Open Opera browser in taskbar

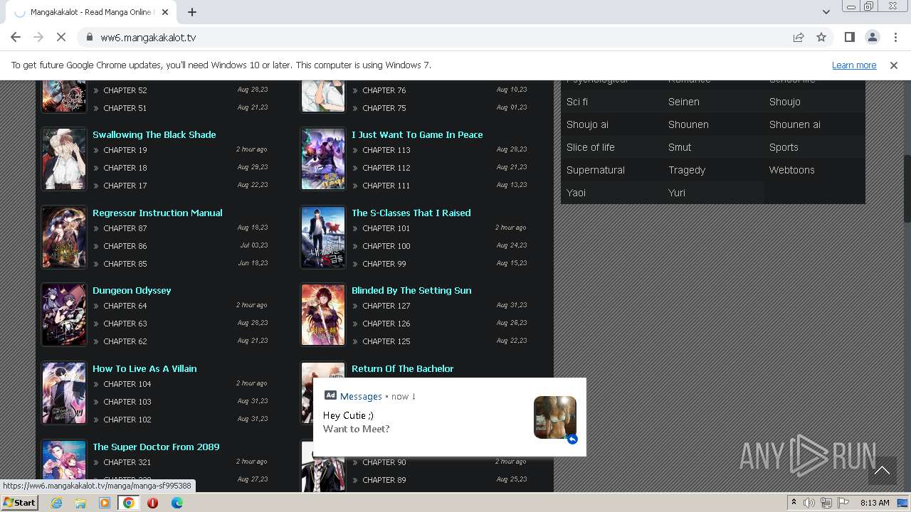click(153, 503)
